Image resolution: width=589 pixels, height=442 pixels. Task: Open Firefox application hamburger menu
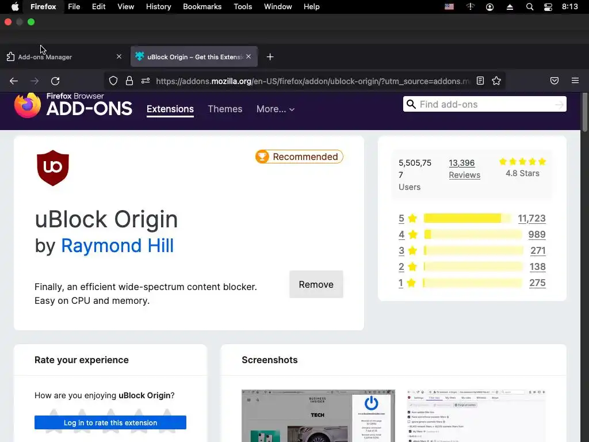tap(575, 81)
